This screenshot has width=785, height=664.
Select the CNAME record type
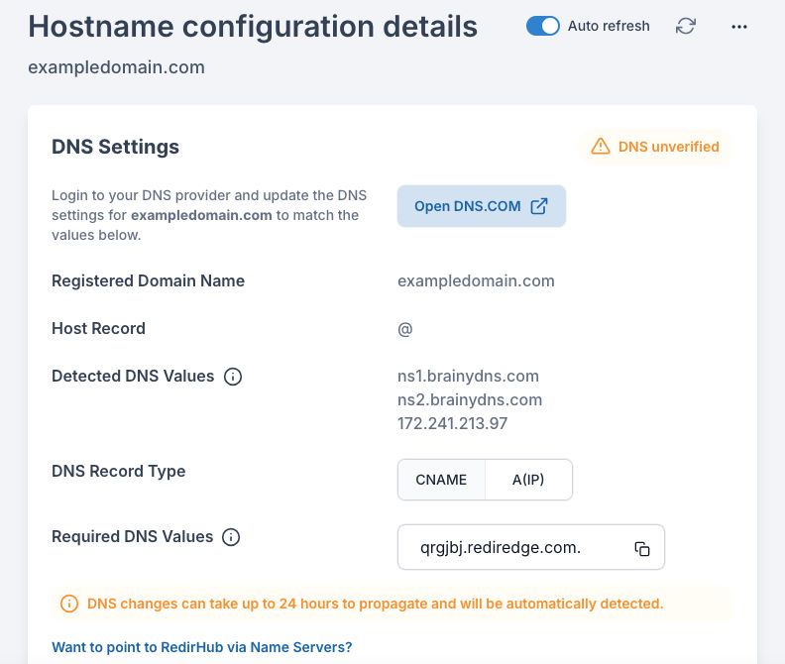(x=441, y=480)
